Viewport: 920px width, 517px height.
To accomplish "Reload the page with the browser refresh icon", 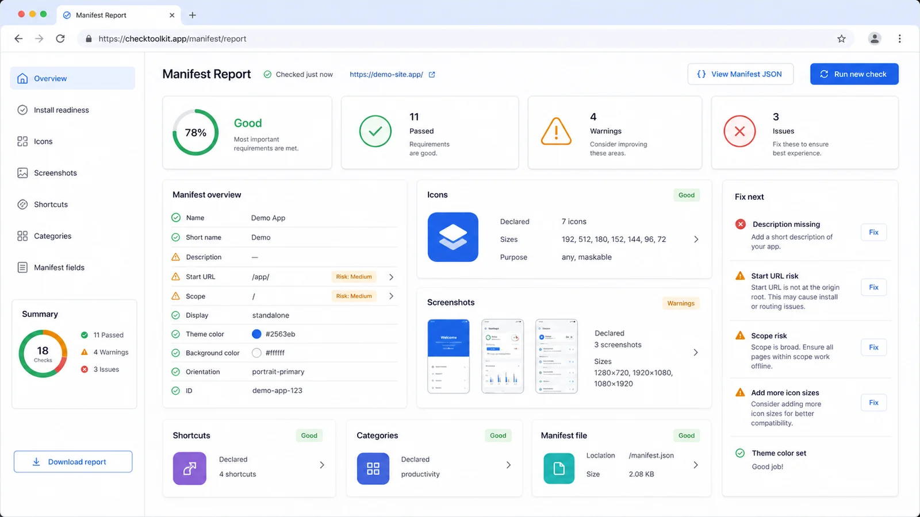I will click(x=60, y=38).
